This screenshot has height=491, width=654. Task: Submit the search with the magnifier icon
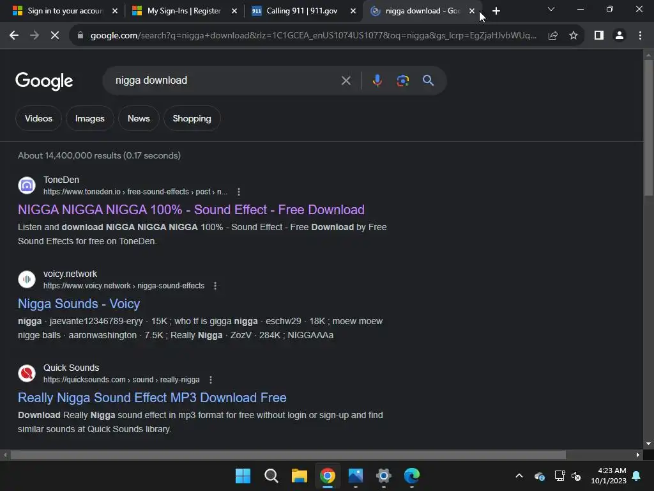click(x=428, y=81)
